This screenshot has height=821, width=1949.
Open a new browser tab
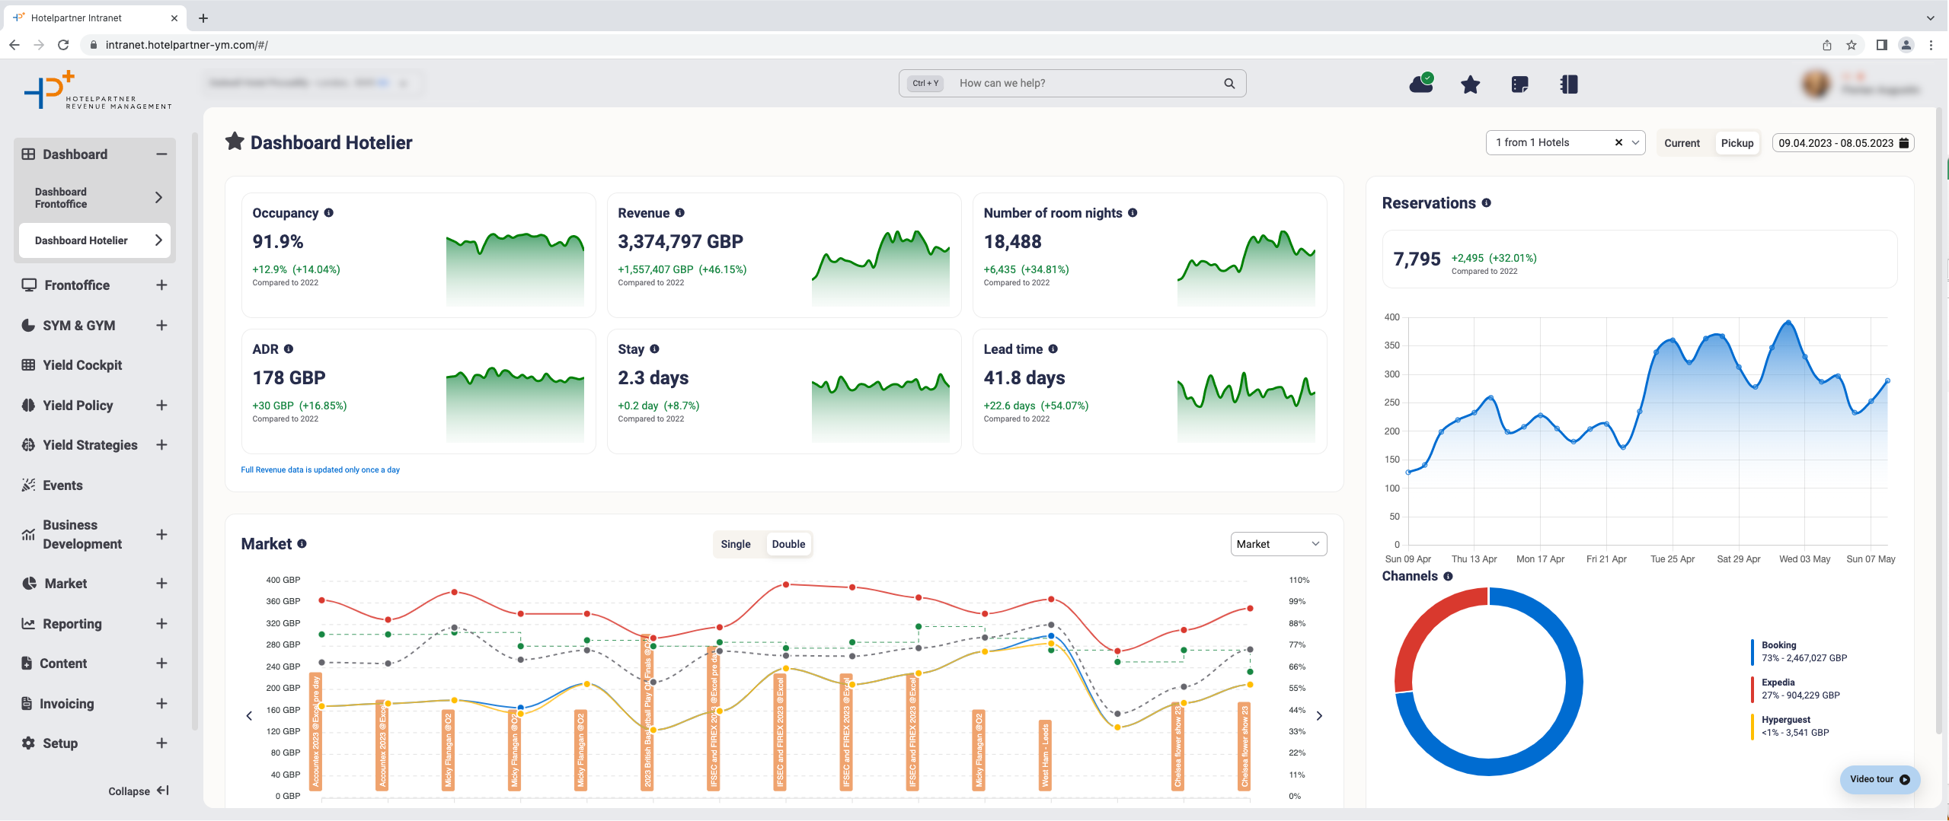[203, 18]
